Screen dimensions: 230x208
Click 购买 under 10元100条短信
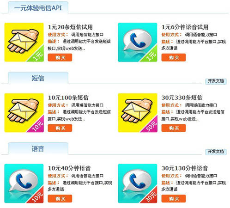(x=60, y=128)
